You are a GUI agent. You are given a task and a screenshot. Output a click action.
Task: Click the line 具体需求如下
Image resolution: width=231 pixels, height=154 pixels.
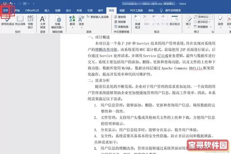pyautogui.click(x=106, y=142)
